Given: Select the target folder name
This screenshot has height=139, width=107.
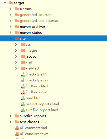Looking at the screenshot, I should 19,3.
